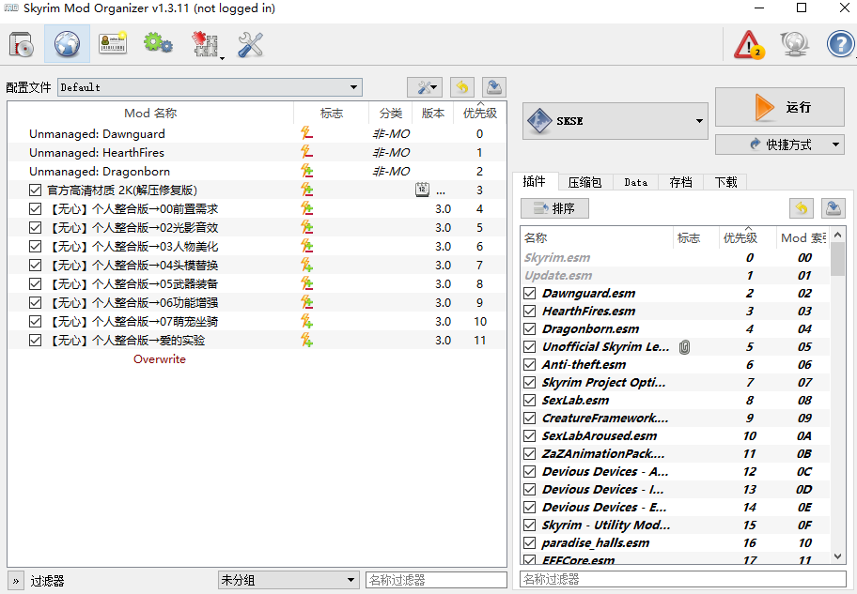The width and height of the screenshot is (857, 594).
Task: Open the tools puzzle piece icon
Action: (205, 44)
